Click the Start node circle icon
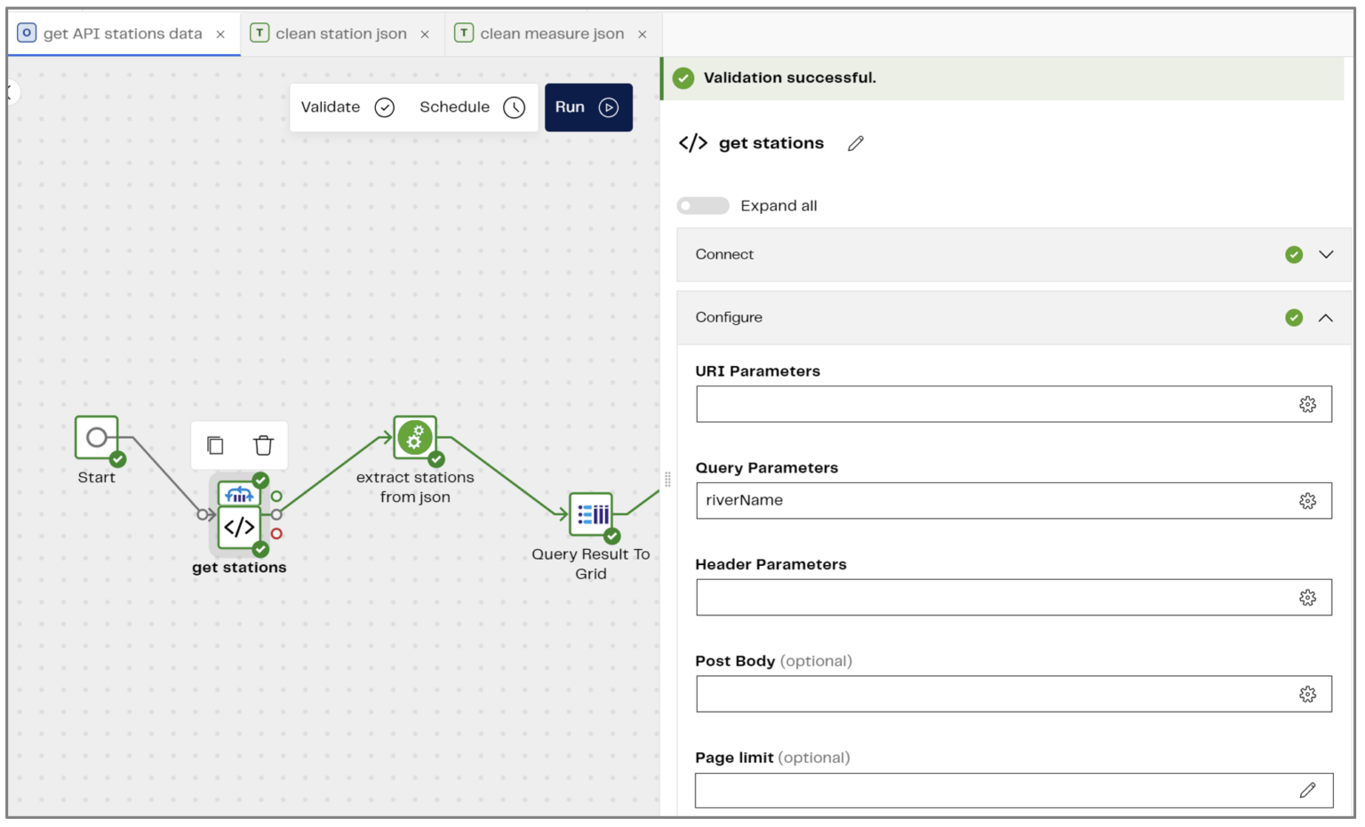The width and height of the screenshot is (1365, 827). [x=97, y=436]
